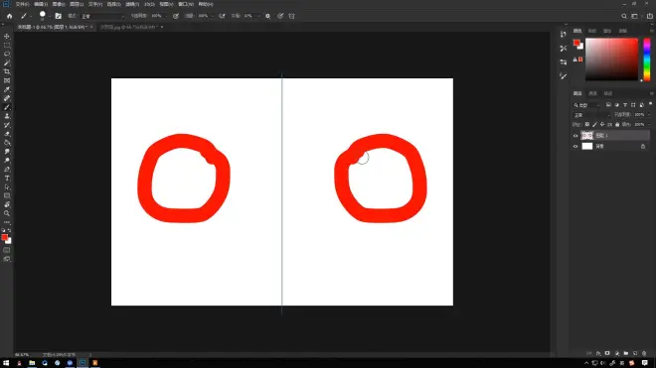
Task: Switch to the second document tab
Action: pyautogui.click(x=129, y=27)
